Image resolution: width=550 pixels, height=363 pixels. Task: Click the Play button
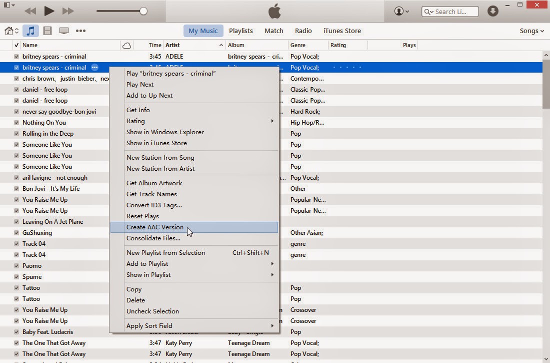pyautogui.click(x=49, y=11)
